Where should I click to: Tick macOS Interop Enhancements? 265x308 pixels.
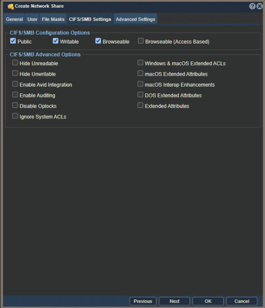[x=140, y=84]
